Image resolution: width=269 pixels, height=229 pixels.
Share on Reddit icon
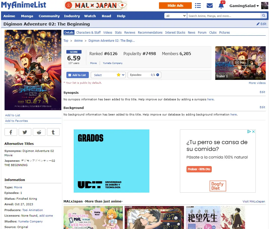click(x=39, y=132)
